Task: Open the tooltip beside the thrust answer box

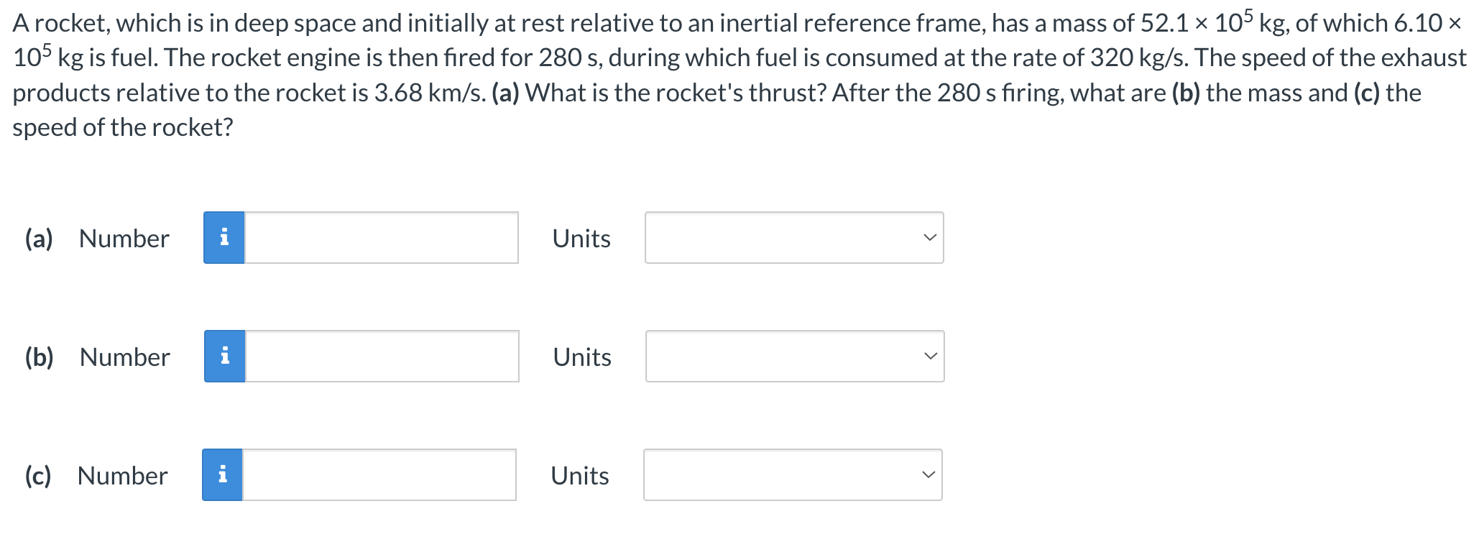Action: (x=224, y=237)
